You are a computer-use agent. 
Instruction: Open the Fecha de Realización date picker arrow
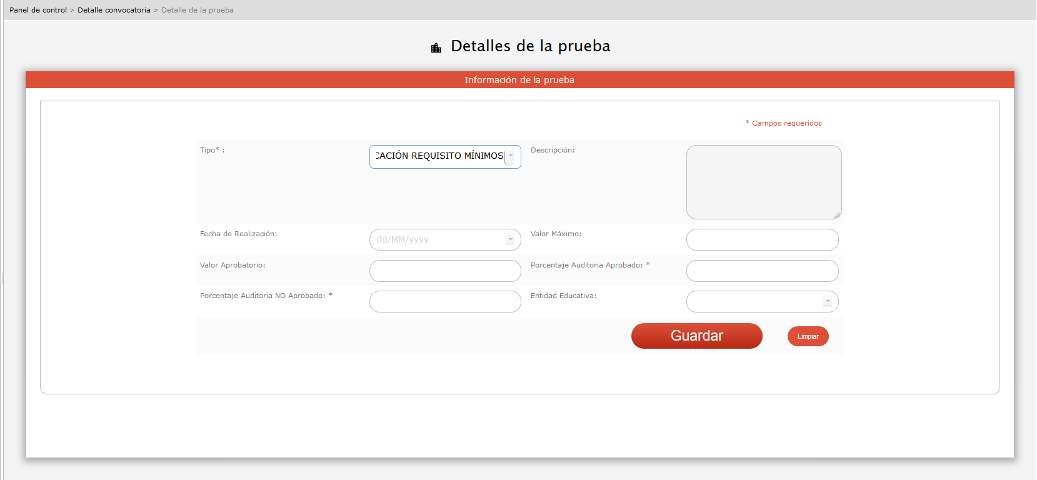tap(510, 239)
